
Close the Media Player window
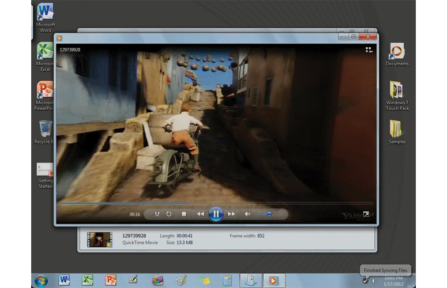coord(368,36)
